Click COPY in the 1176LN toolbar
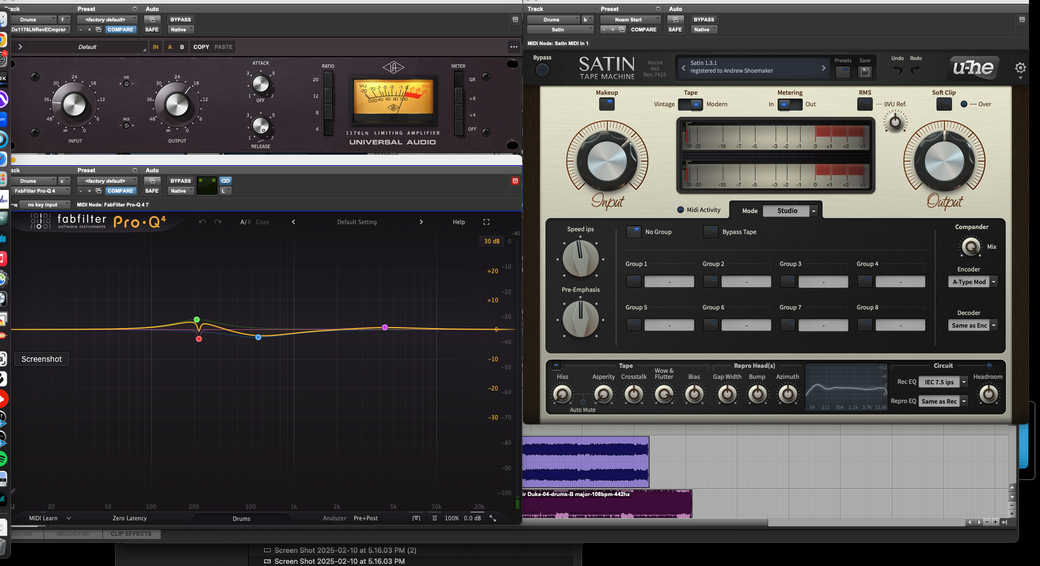This screenshot has height=566, width=1040. [x=201, y=47]
